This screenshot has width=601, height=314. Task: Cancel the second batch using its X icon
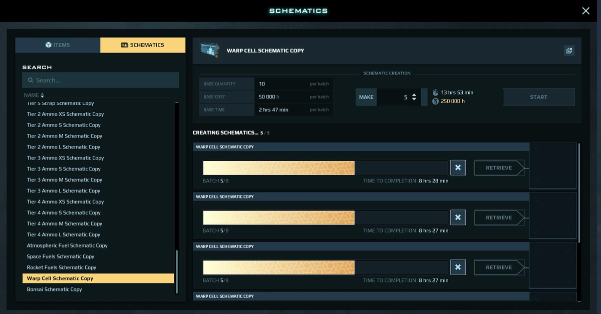pos(458,217)
